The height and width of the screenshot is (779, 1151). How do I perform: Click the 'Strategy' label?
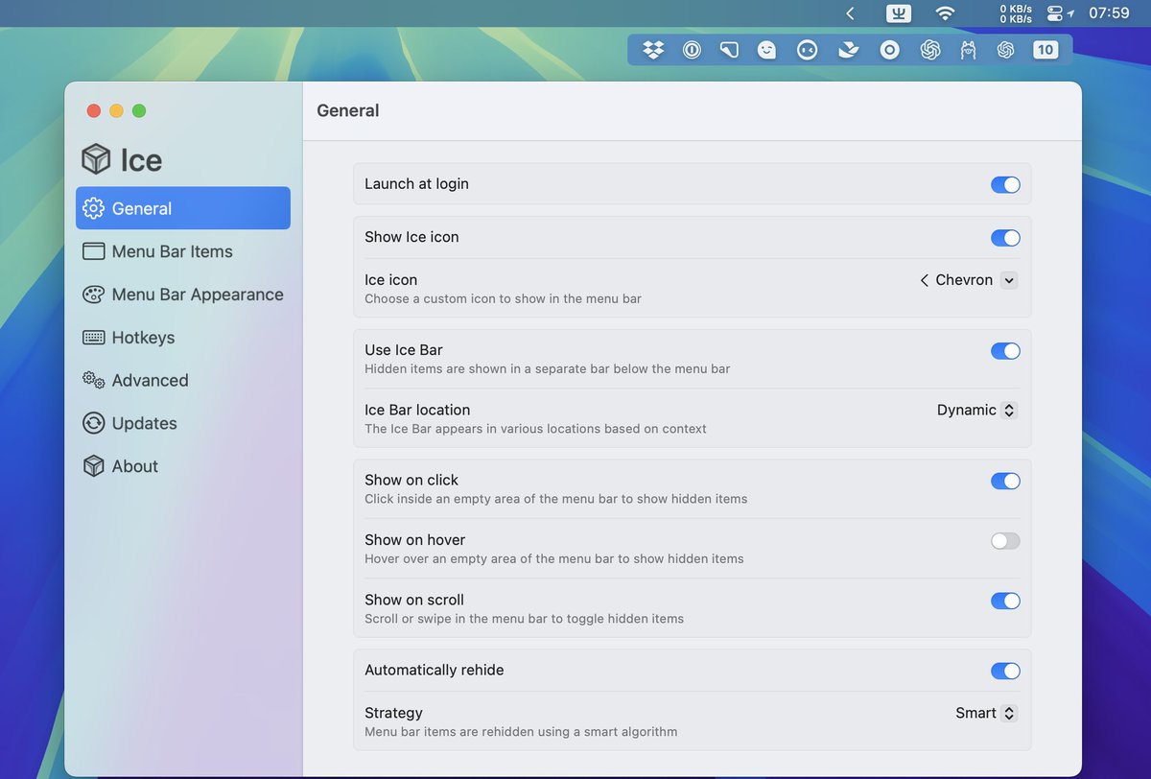click(x=393, y=713)
